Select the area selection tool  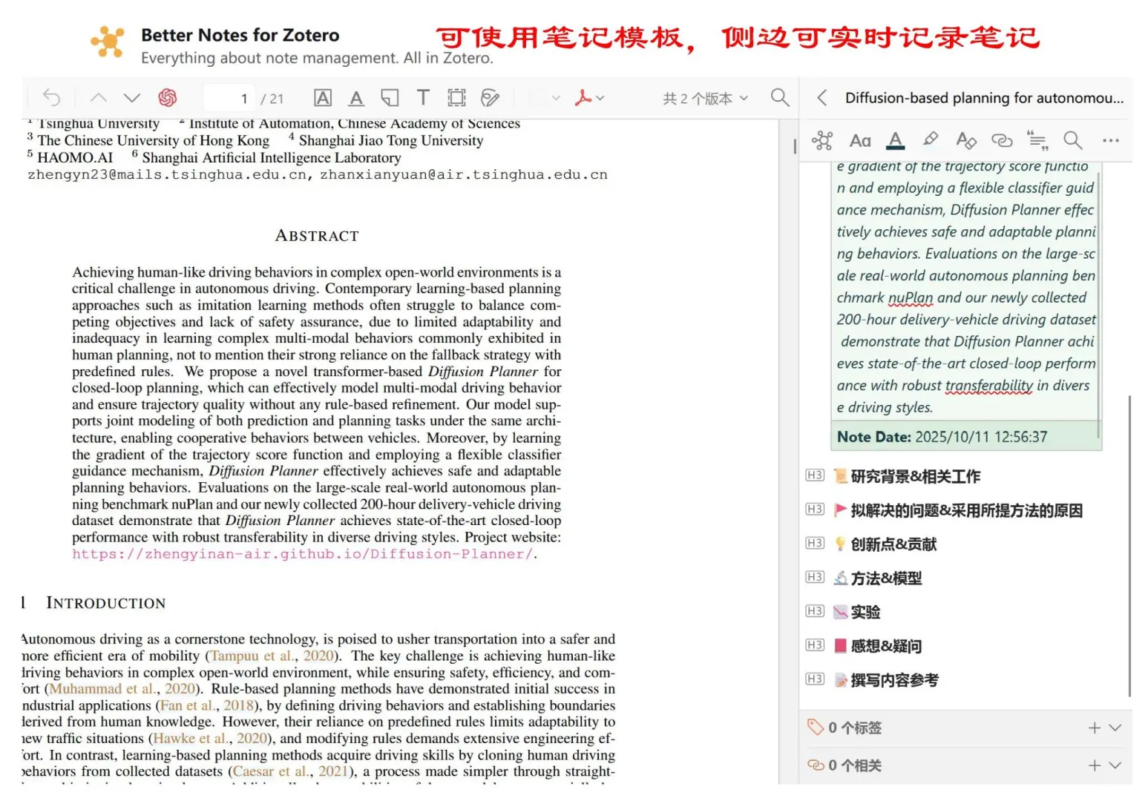[456, 98]
